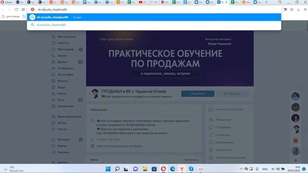
Task: Open the search tabs magnifier icon
Action: (280, 2)
